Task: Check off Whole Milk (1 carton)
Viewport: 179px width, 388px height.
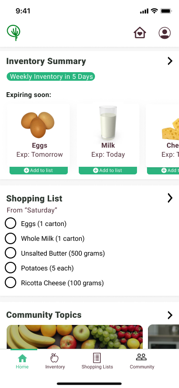Action: tap(11, 238)
